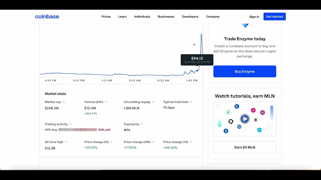Click the 1:43 PM chart axis label
The width and height of the screenshot is (321, 180).
192,80
